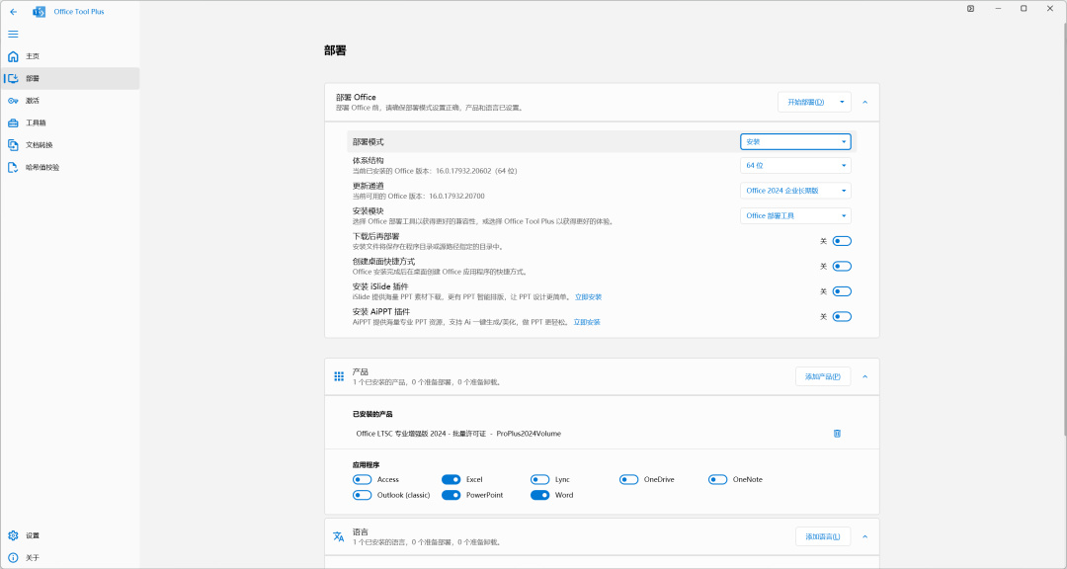
Task: Collapse the 语言 section
Action: point(864,536)
